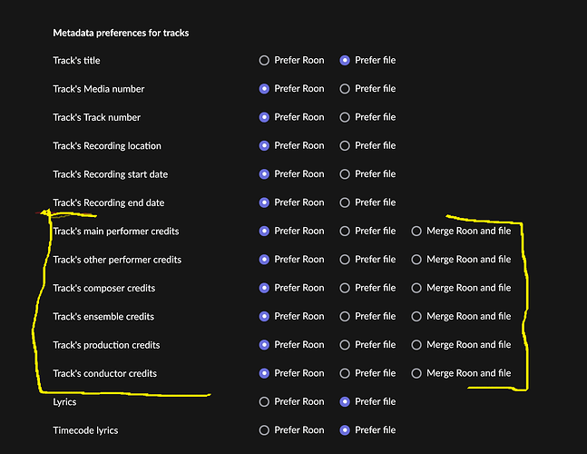This screenshot has height=454, width=587.
Task: Choose Prefer Roon for Timecode lyrics
Action: pos(264,430)
